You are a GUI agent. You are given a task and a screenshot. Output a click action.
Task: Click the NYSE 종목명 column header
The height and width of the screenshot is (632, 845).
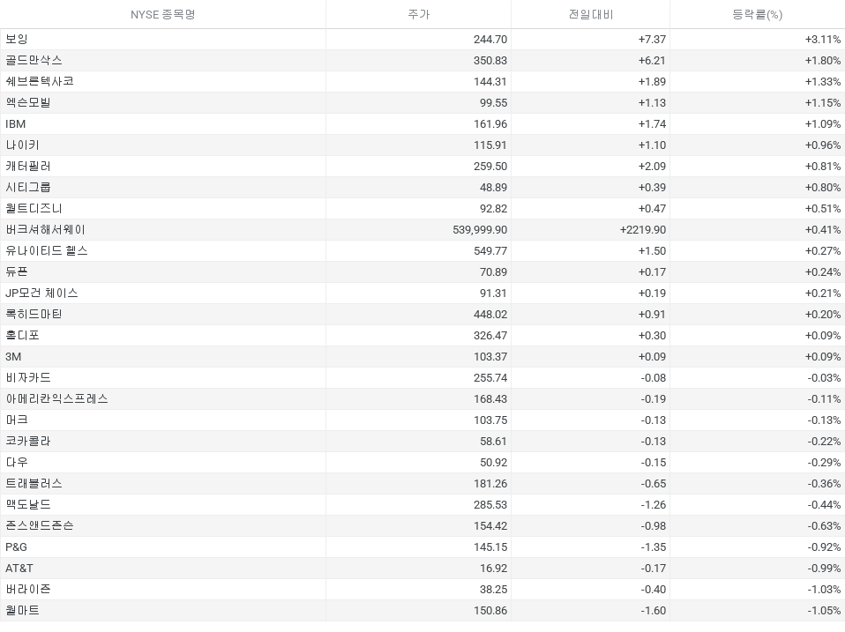(162, 14)
